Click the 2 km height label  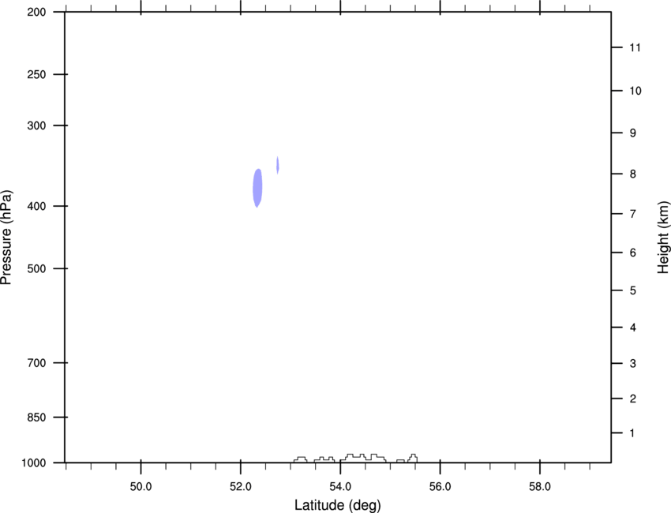coord(633,399)
